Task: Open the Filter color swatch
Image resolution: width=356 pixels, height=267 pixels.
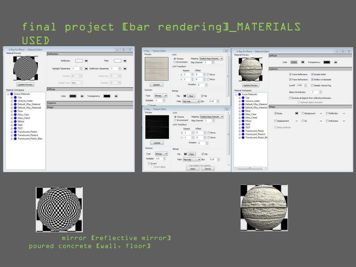Action: click(118, 61)
